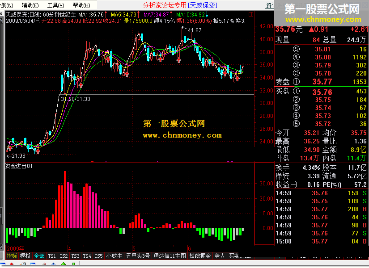Select the 模板 tab at bottom
The width and height of the screenshot is (369, 268).
tap(25, 256)
